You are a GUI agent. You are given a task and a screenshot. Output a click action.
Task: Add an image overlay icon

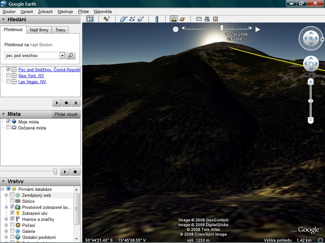coord(141,19)
